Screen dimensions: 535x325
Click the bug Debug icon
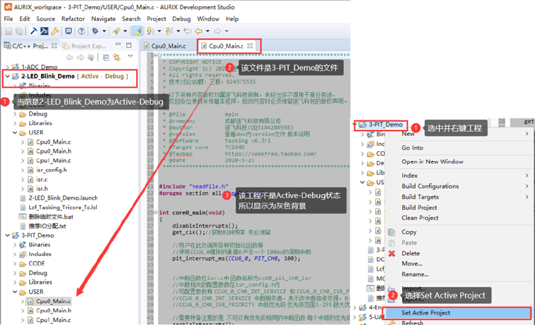pyautogui.click(x=95, y=31)
